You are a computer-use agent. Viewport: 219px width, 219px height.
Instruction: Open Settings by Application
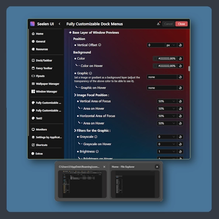pyautogui.click(x=47, y=137)
